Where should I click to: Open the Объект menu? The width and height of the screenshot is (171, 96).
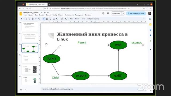(61, 15)
